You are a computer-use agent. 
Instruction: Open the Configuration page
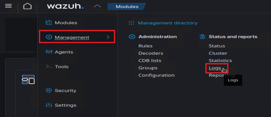[x=156, y=75]
